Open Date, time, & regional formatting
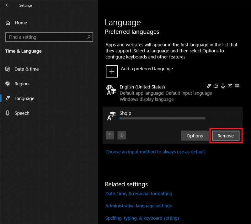Image resolution: width=251 pixels, height=224 pixels. [x=139, y=194]
